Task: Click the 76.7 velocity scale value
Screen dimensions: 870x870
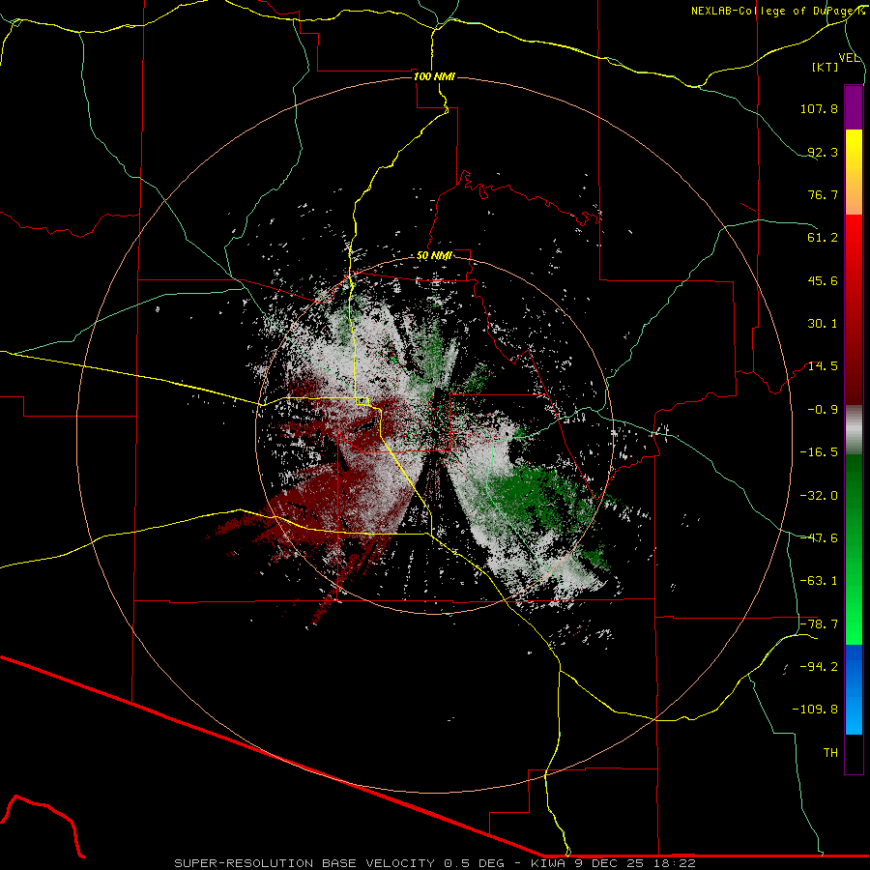Action: pos(823,194)
